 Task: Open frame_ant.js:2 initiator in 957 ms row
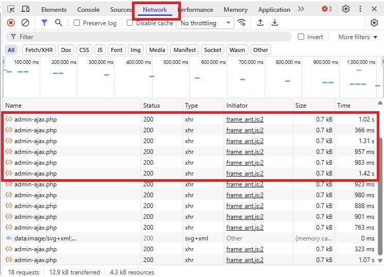[x=245, y=152]
